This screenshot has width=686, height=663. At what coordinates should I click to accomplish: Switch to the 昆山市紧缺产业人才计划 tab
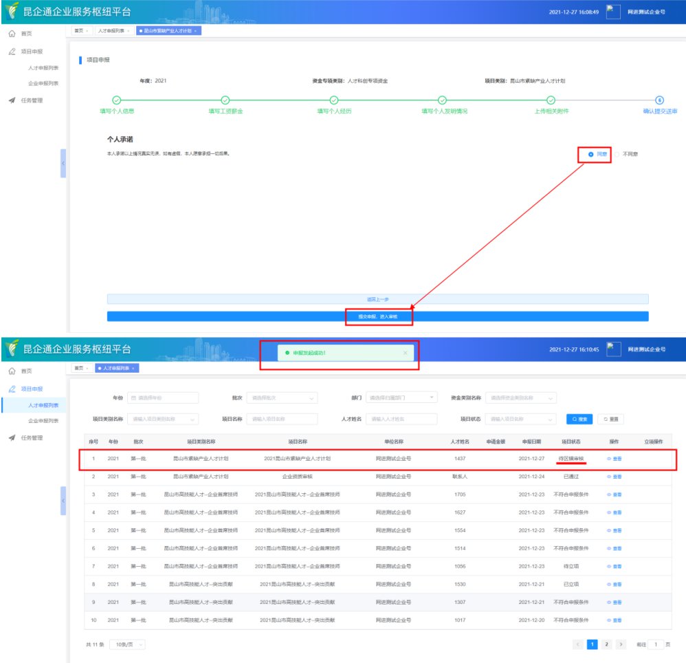tap(168, 31)
